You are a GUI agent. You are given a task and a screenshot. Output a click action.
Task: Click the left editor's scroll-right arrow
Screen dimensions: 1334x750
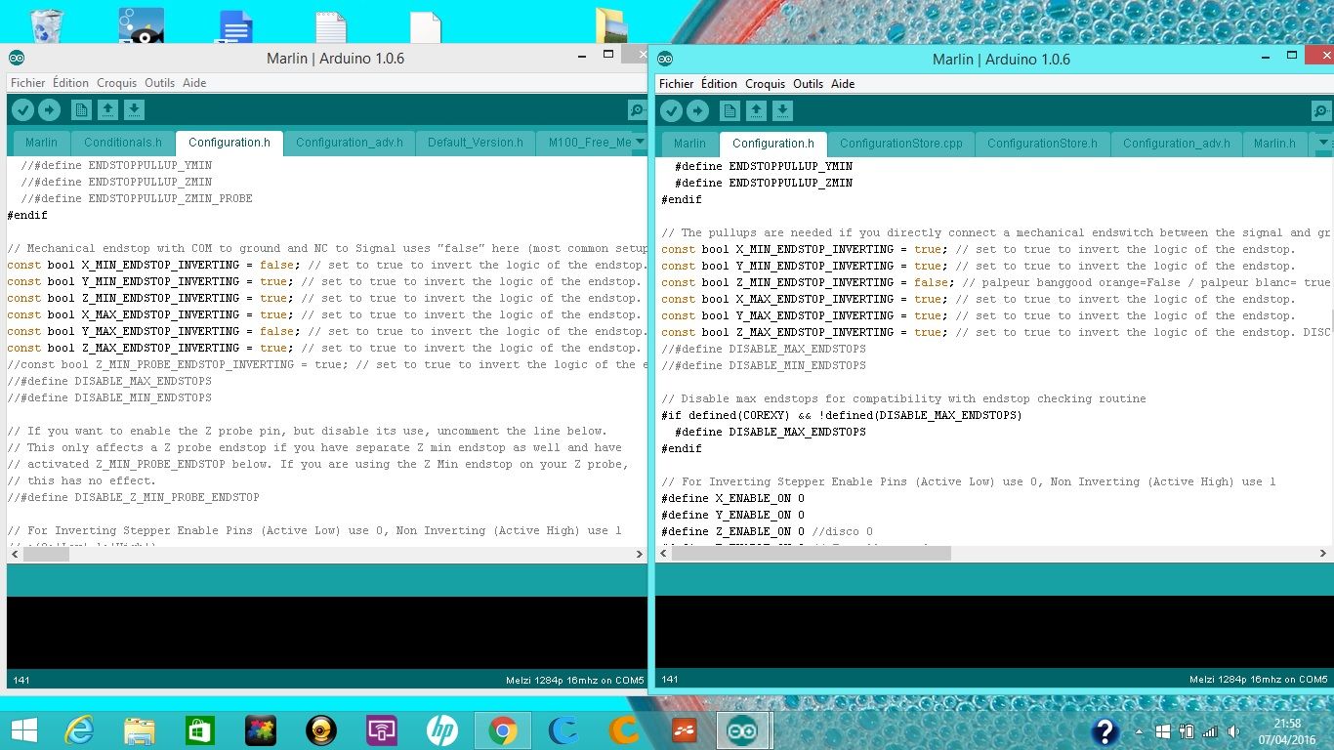[640, 554]
